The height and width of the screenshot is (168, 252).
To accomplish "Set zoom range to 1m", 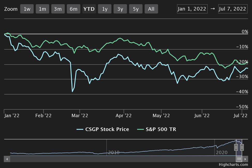I will click(42, 9).
